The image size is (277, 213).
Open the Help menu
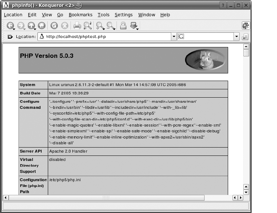(x=165, y=15)
